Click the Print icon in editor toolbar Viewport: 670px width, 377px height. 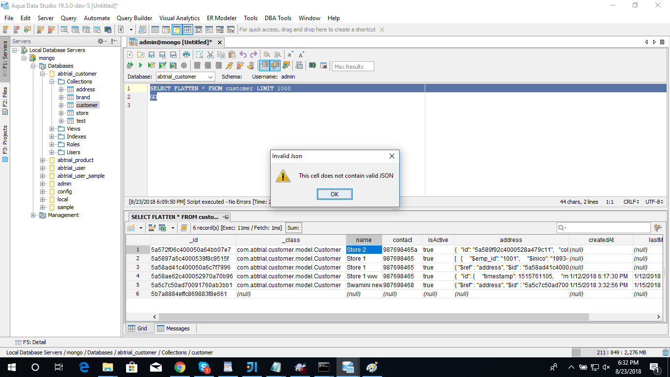click(x=186, y=54)
